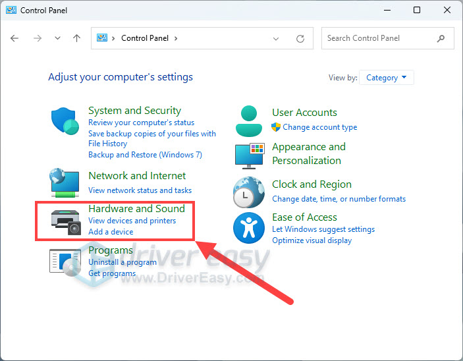This screenshot has width=463, height=361.
Task: Open Backup and Restore (Windows 7)
Action: pyautogui.click(x=146, y=155)
